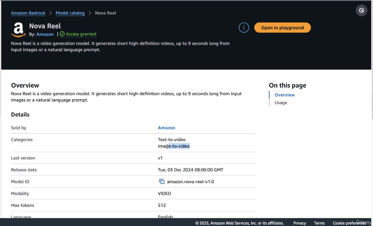The width and height of the screenshot is (373, 226).
Task: Click Open in playground button
Action: (x=282, y=28)
